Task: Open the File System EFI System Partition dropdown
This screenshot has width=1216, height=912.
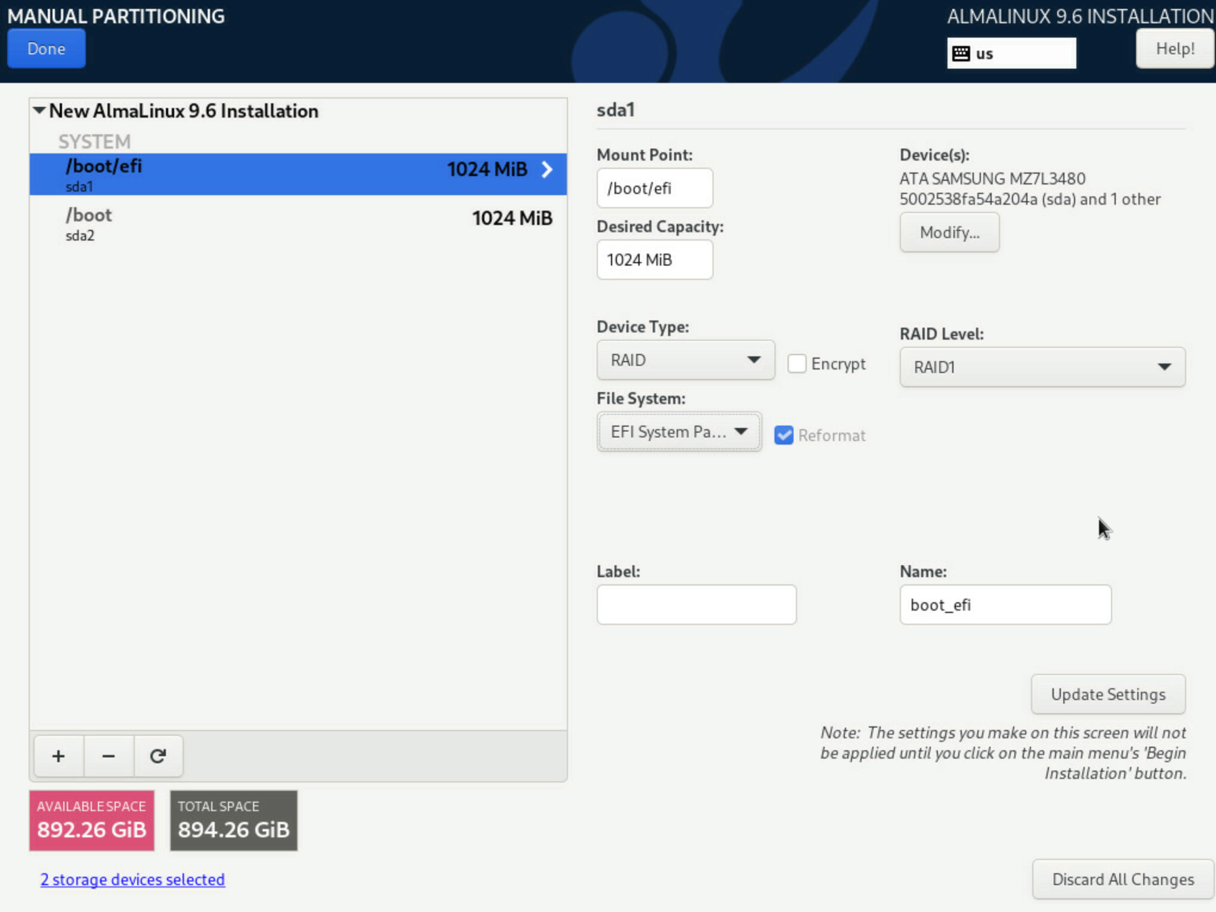Action: coord(679,432)
